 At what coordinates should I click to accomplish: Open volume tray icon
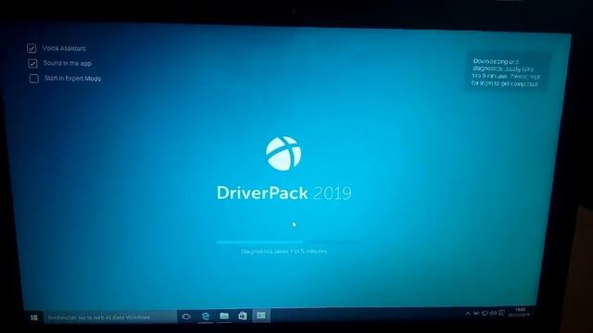tap(494, 313)
